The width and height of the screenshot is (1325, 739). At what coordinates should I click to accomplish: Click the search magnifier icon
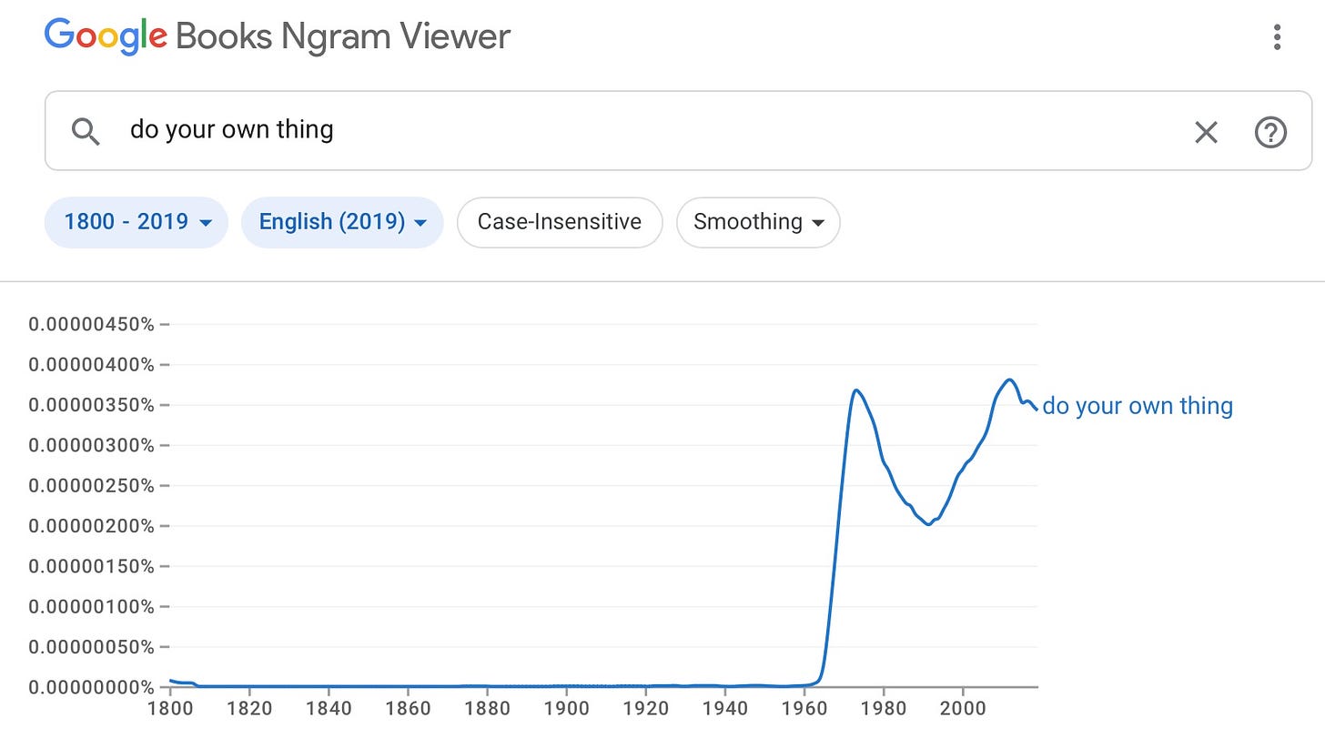86,132
